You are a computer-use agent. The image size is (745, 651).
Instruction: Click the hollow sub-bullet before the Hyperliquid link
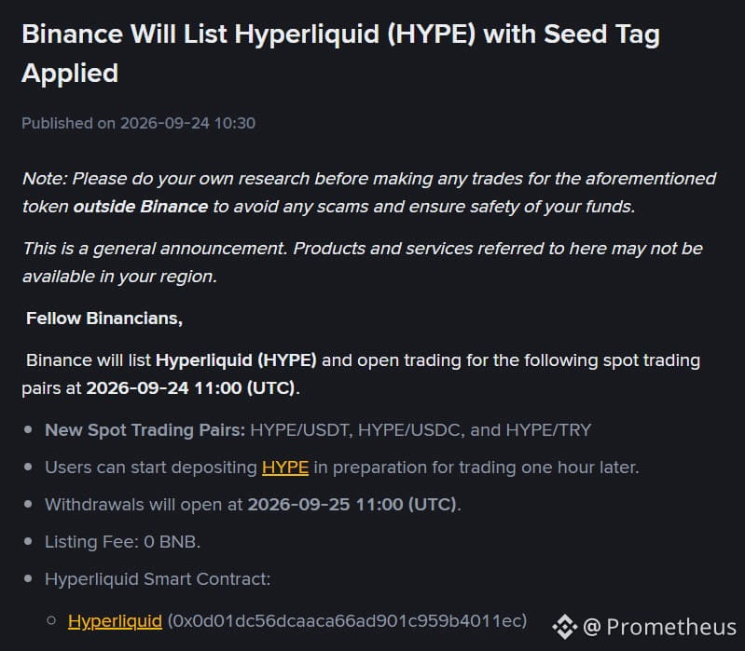51,620
